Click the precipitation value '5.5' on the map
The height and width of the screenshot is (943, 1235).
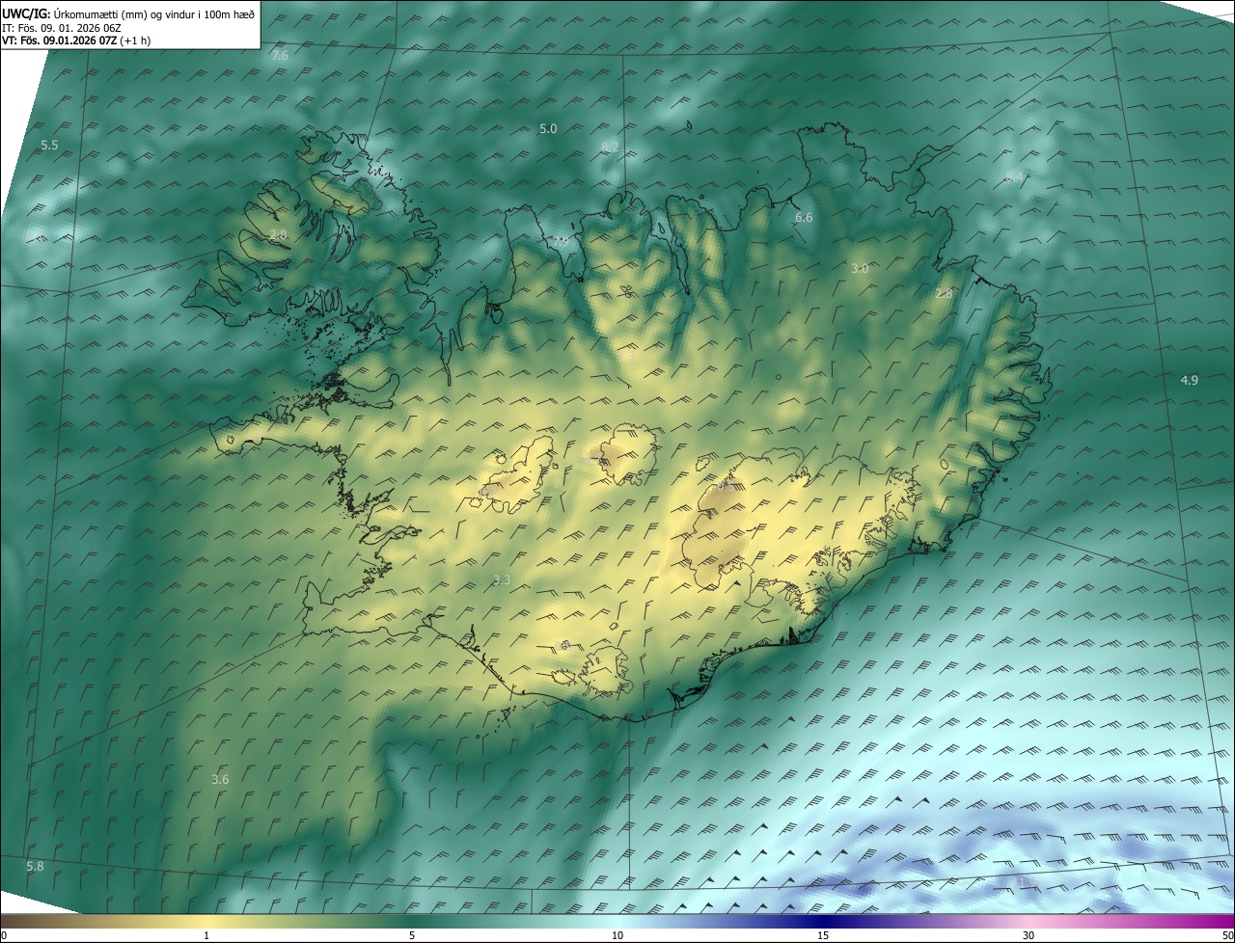point(49,145)
